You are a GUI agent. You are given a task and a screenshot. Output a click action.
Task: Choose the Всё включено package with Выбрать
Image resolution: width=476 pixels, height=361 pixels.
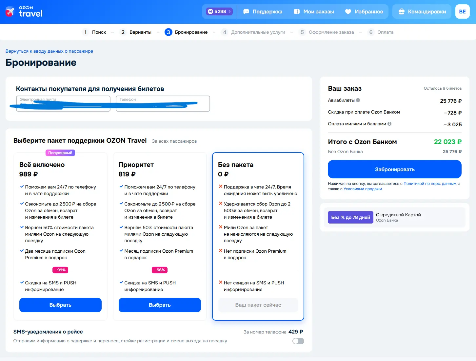[60, 305]
